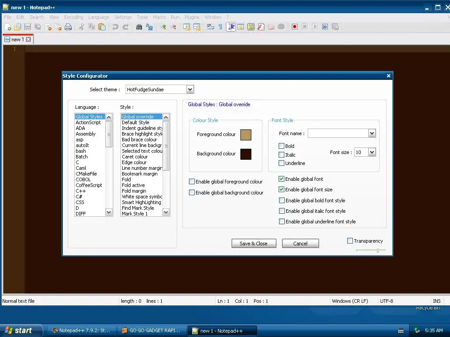This screenshot has height=337, width=450.
Task: Check the Underline checkbox
Action: (282, 163)
